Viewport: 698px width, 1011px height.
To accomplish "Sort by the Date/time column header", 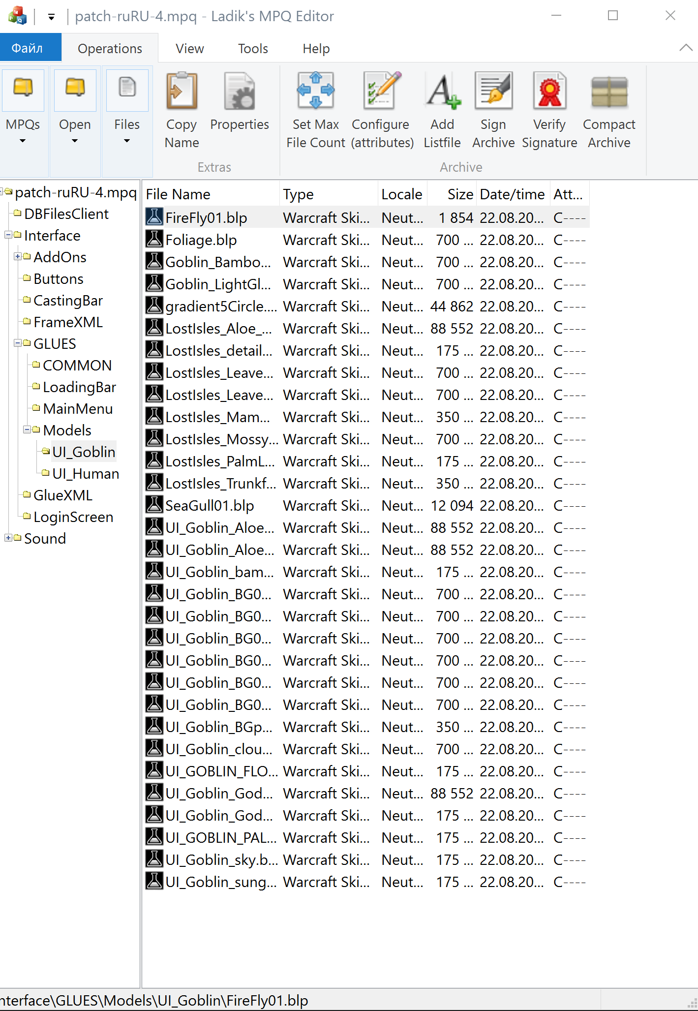I will (513, 194).
